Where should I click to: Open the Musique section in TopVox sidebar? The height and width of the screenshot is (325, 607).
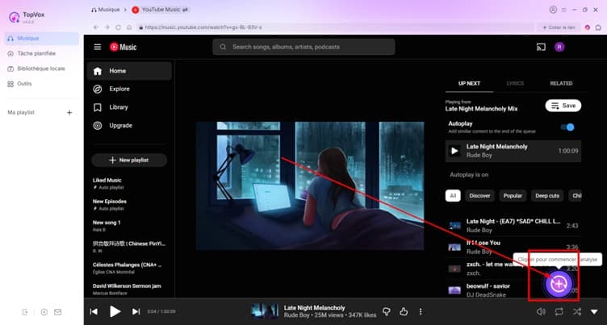[x=41, y=38]
